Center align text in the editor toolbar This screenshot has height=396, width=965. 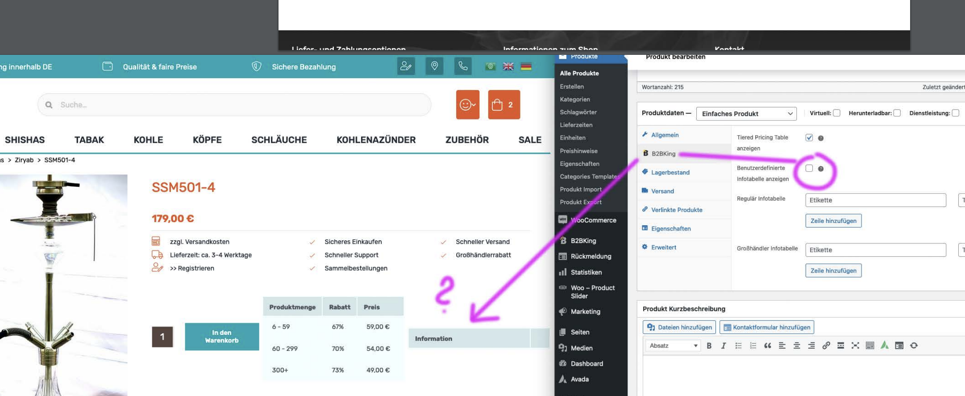[797, 346]
